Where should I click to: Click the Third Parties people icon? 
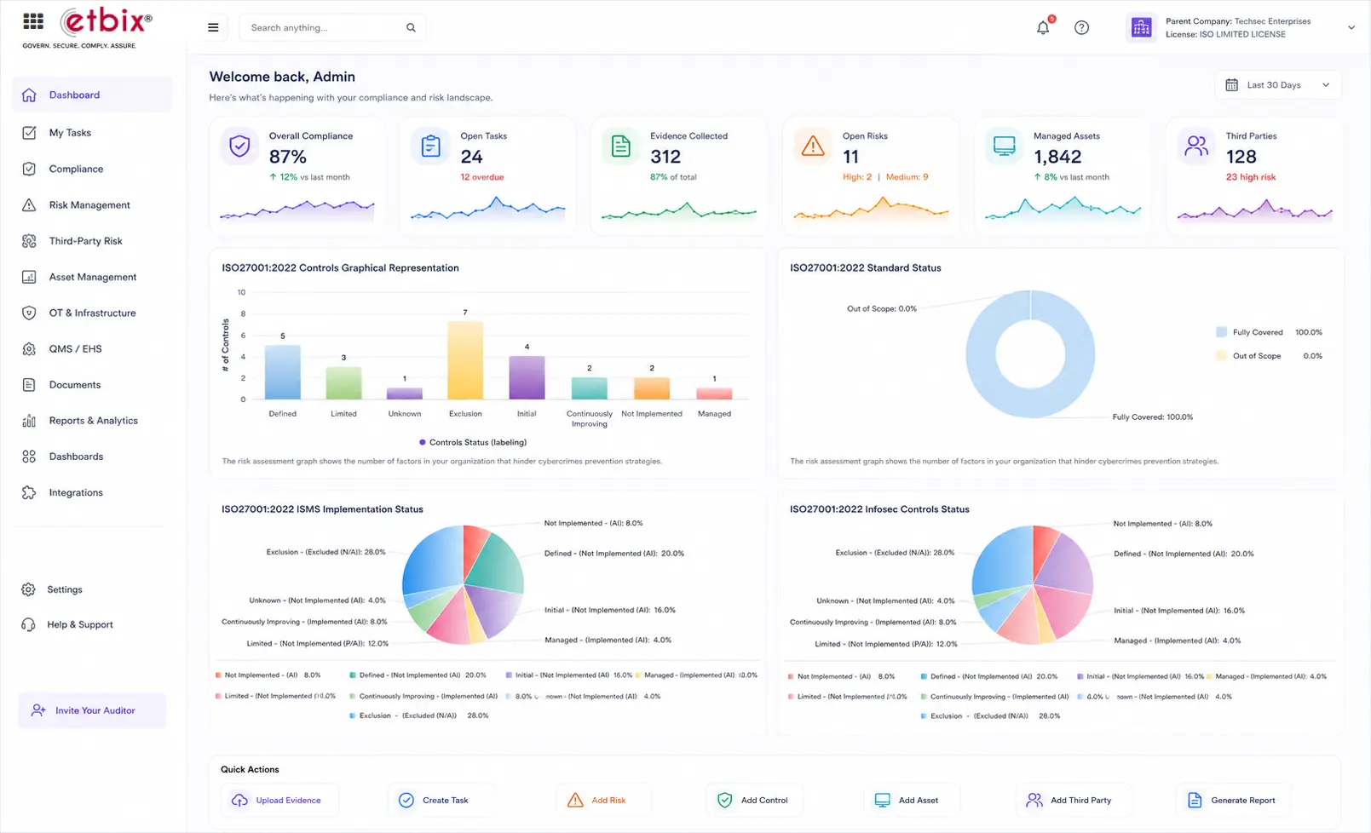(1196, 146)
